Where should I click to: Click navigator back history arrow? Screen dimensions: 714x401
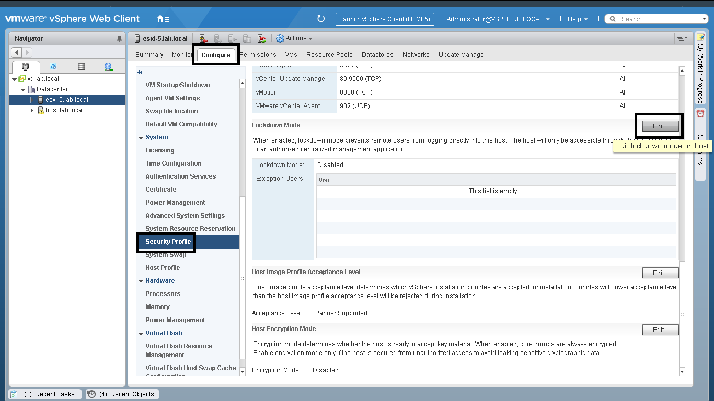pos(17,52)
